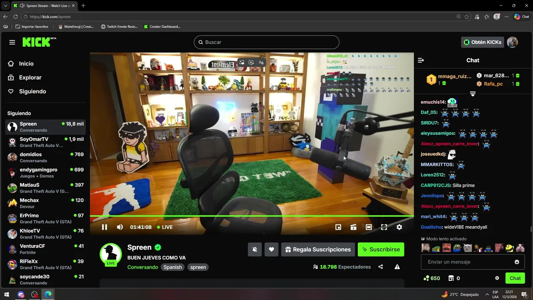The height and width of the screenshot is (300, 533).
Task: Open the soycande30 channel
Action: pos(45,280)
